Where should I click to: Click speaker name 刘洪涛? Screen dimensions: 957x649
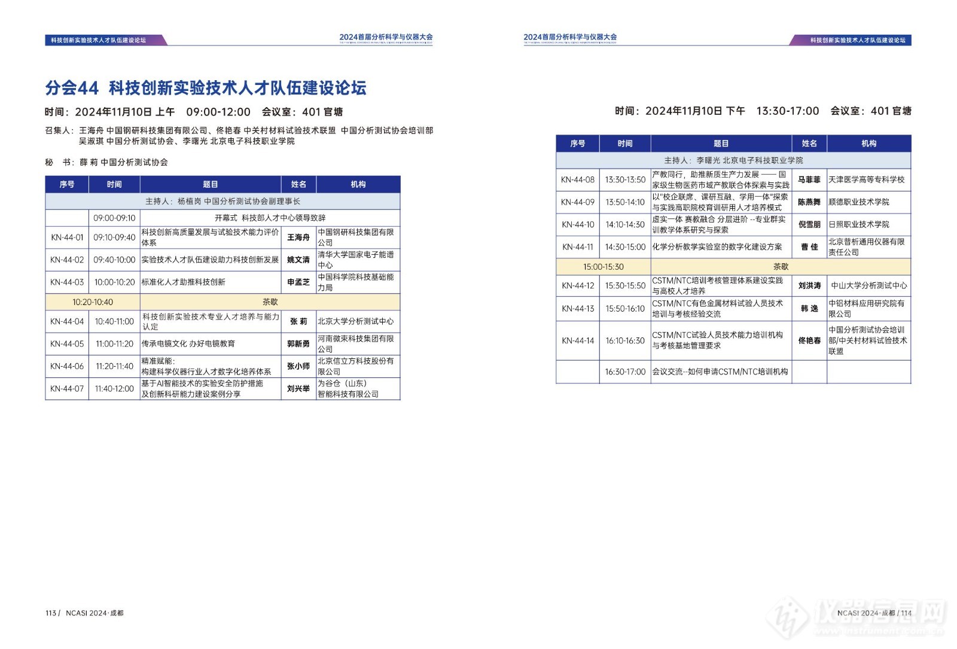pyautogui.click(x=809, y=285)
